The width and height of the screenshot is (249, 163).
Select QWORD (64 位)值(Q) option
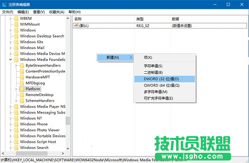[165, 85]
